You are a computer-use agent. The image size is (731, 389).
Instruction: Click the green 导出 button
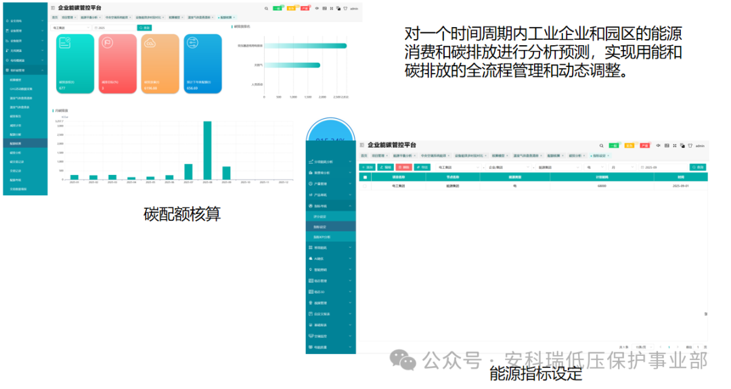coord(422,167)
